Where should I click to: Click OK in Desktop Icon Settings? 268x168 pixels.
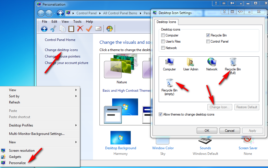(207, 131)
